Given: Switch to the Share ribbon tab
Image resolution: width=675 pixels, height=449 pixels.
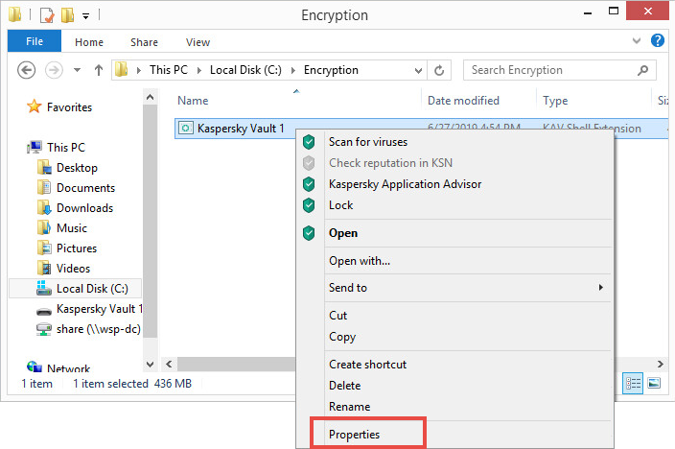Looking at the screenshot, I should tap(144, 42).
